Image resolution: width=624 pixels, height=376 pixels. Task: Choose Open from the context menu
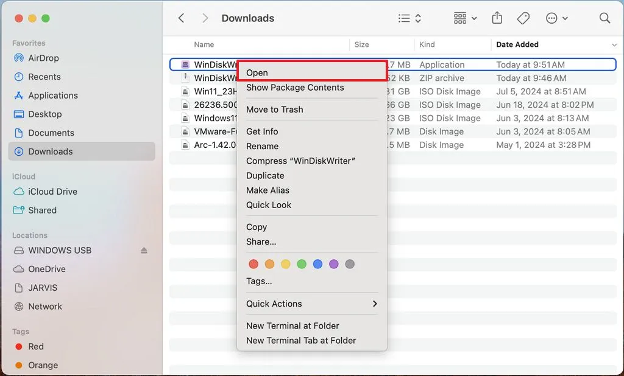257,72
